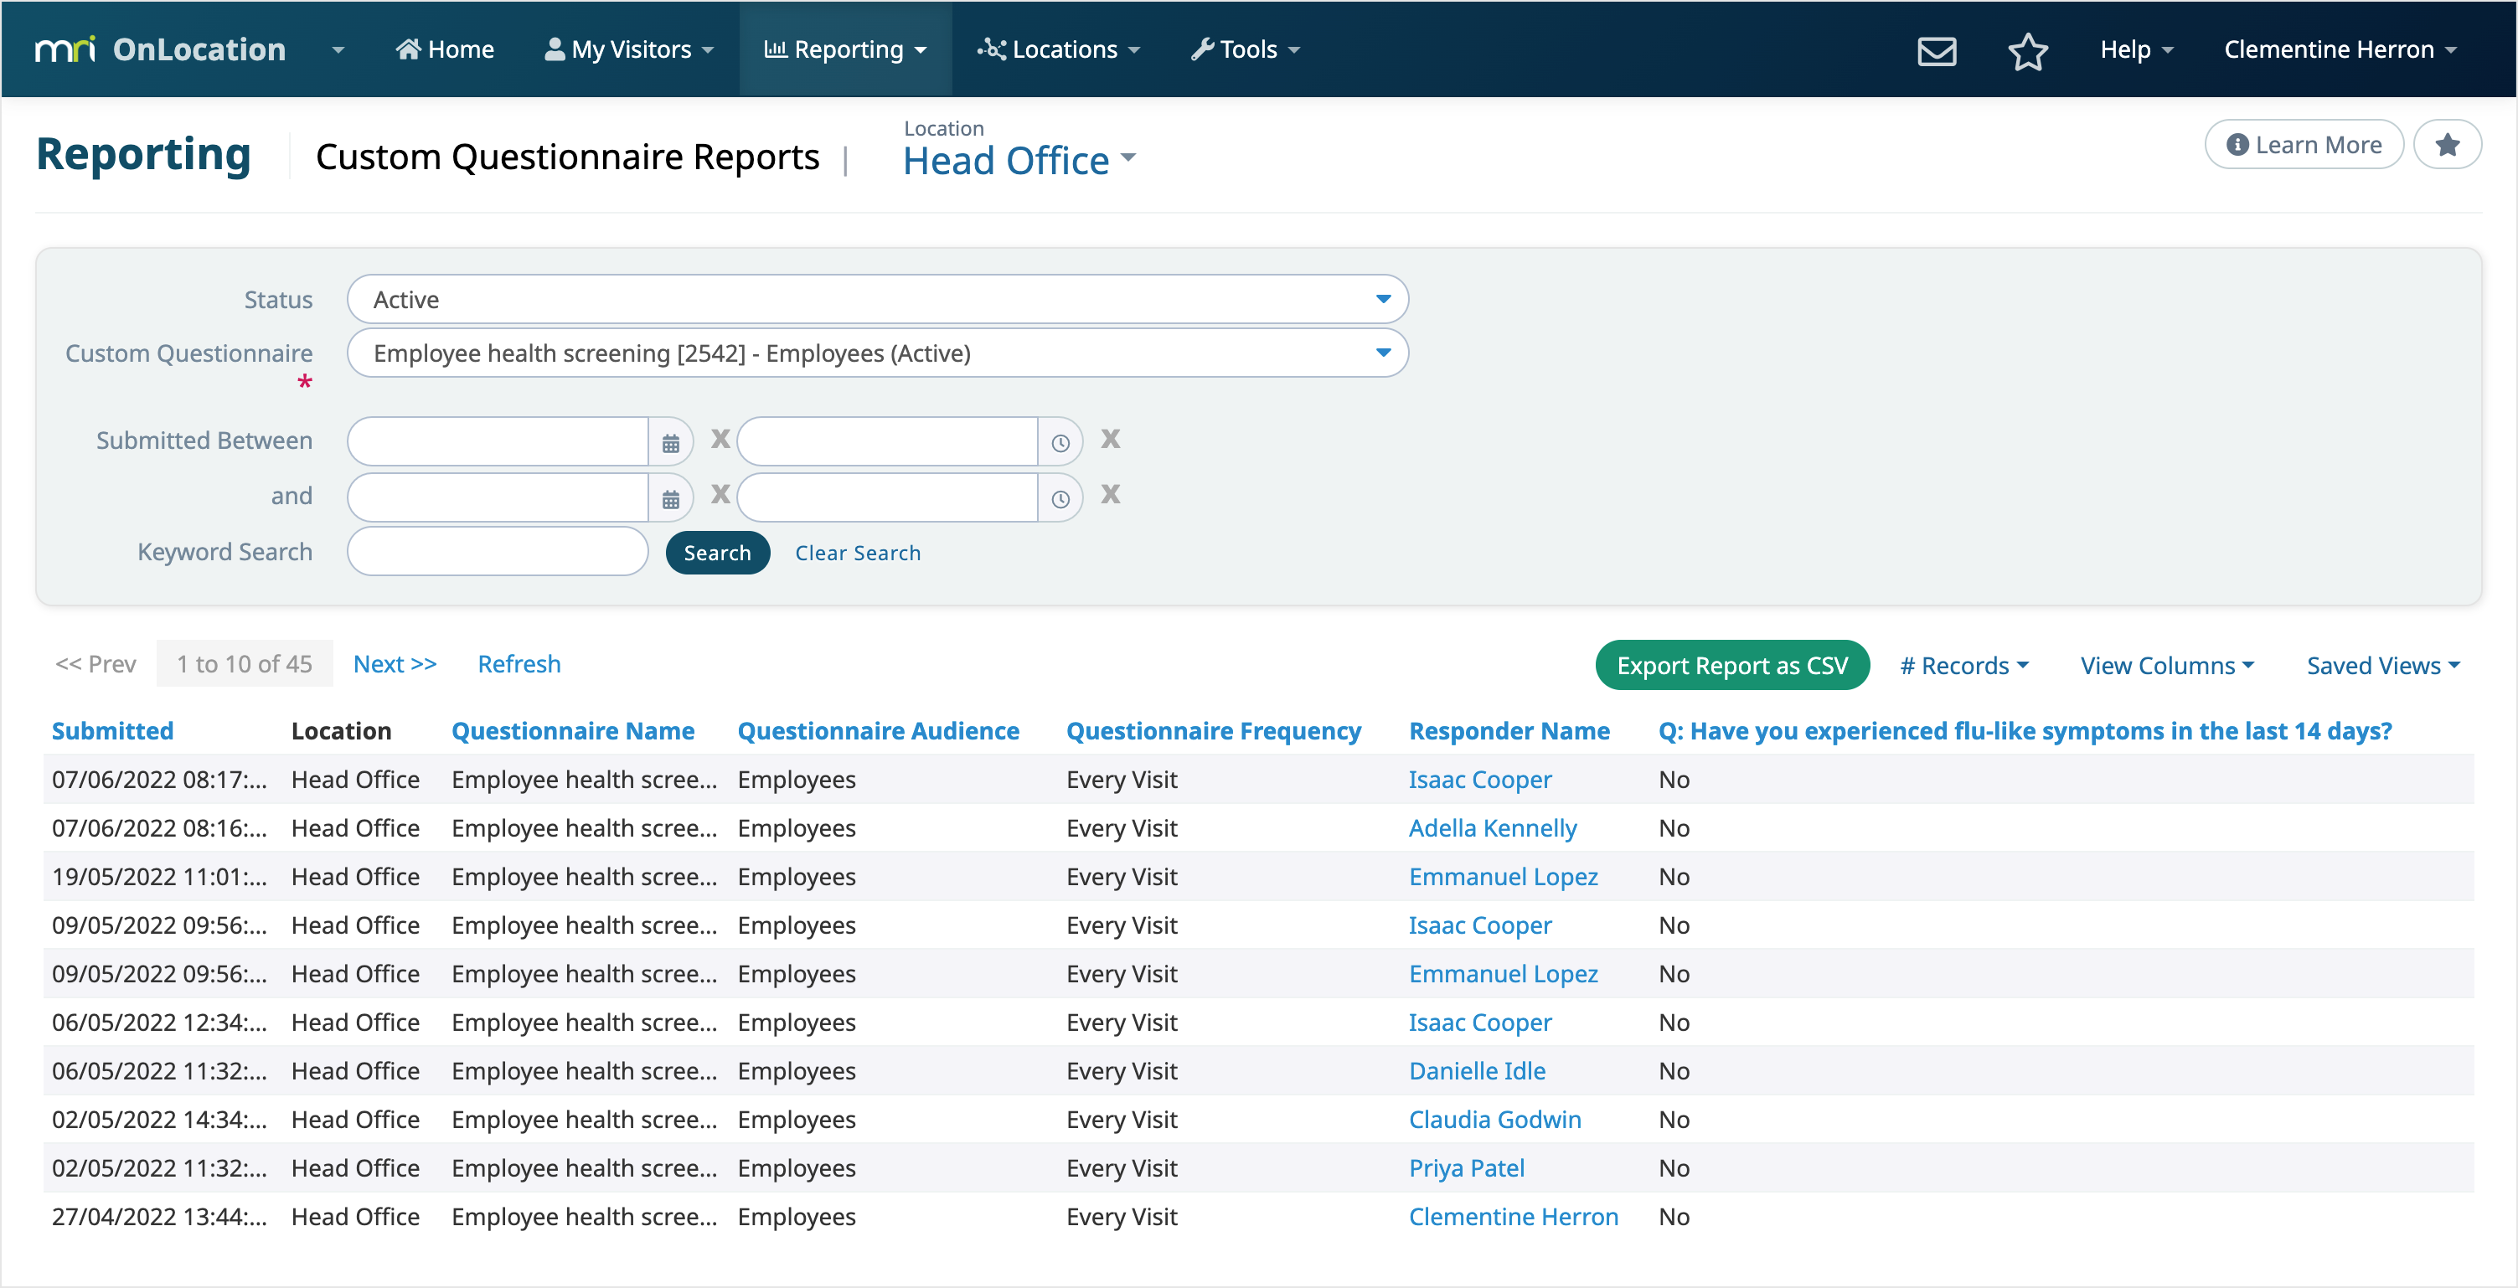This screenshot has width=2518, height=1288.
Task: Open the Help menu
Action: click(x=2136, y=50)
